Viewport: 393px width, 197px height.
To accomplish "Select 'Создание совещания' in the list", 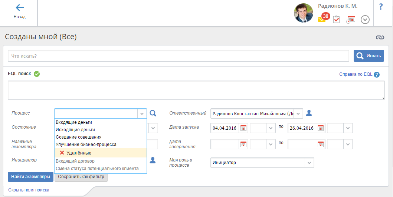I will (78, 137).
